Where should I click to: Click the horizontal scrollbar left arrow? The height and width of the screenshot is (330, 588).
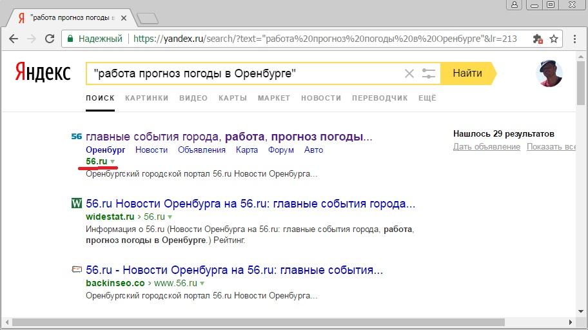pos(6,322)
